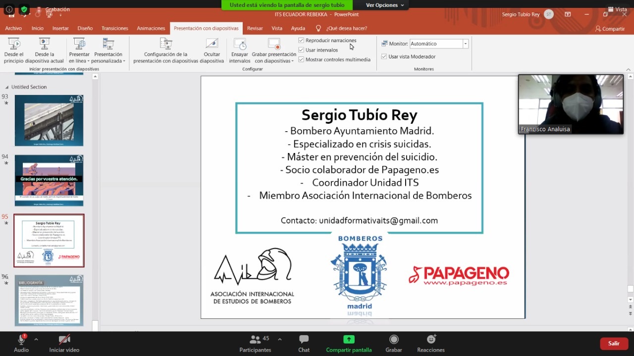Click Papageno logo on slide
The image size is (634, 356).
tap(459, 275)
